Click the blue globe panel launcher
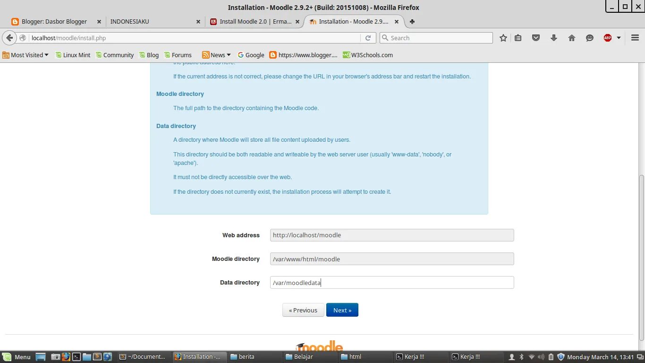 coord(108,357)
